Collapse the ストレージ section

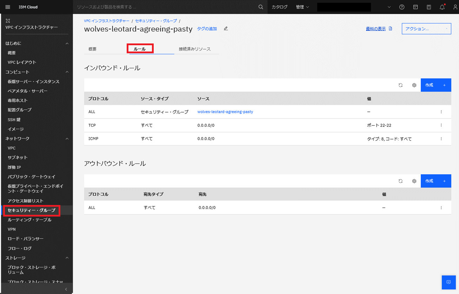coord(67,258)
